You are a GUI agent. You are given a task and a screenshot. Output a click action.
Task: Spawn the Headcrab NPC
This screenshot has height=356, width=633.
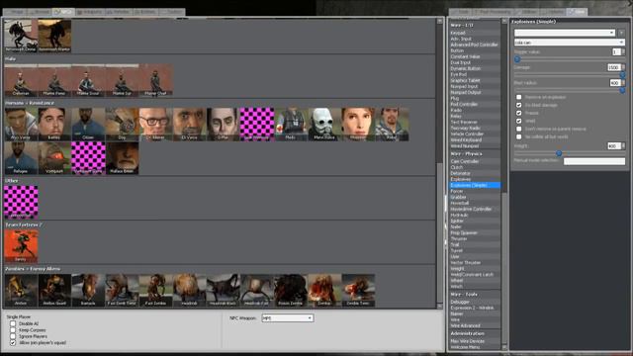pos(189,290)
